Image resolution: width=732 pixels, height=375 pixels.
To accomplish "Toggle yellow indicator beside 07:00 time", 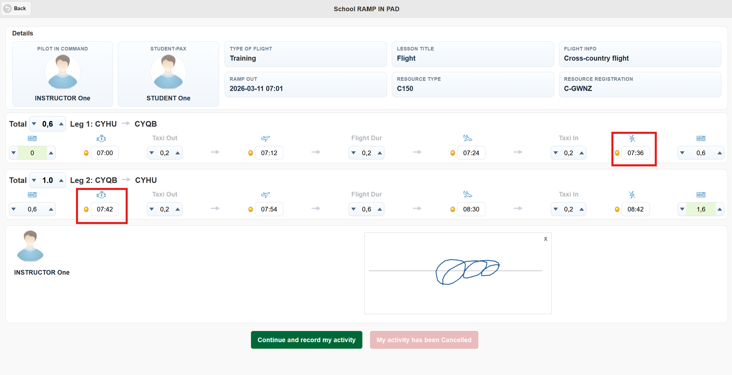I will tap(86, 153).
